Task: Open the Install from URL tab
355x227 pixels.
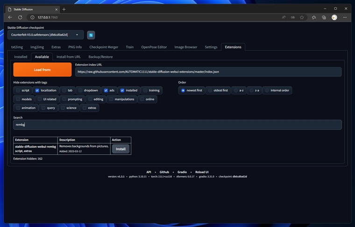Action: point(69,57)
